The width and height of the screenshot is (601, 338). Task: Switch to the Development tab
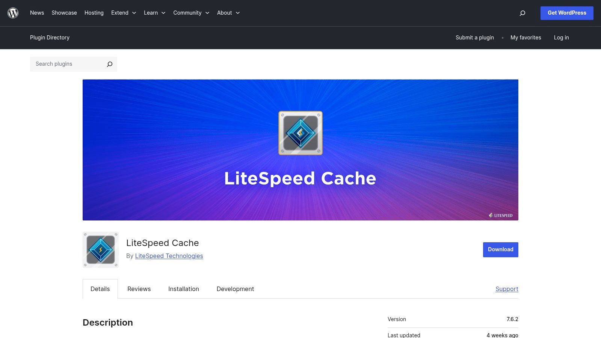[235, 289]
